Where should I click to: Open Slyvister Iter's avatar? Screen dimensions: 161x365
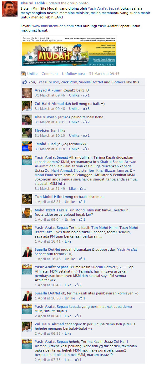[27, 133]
